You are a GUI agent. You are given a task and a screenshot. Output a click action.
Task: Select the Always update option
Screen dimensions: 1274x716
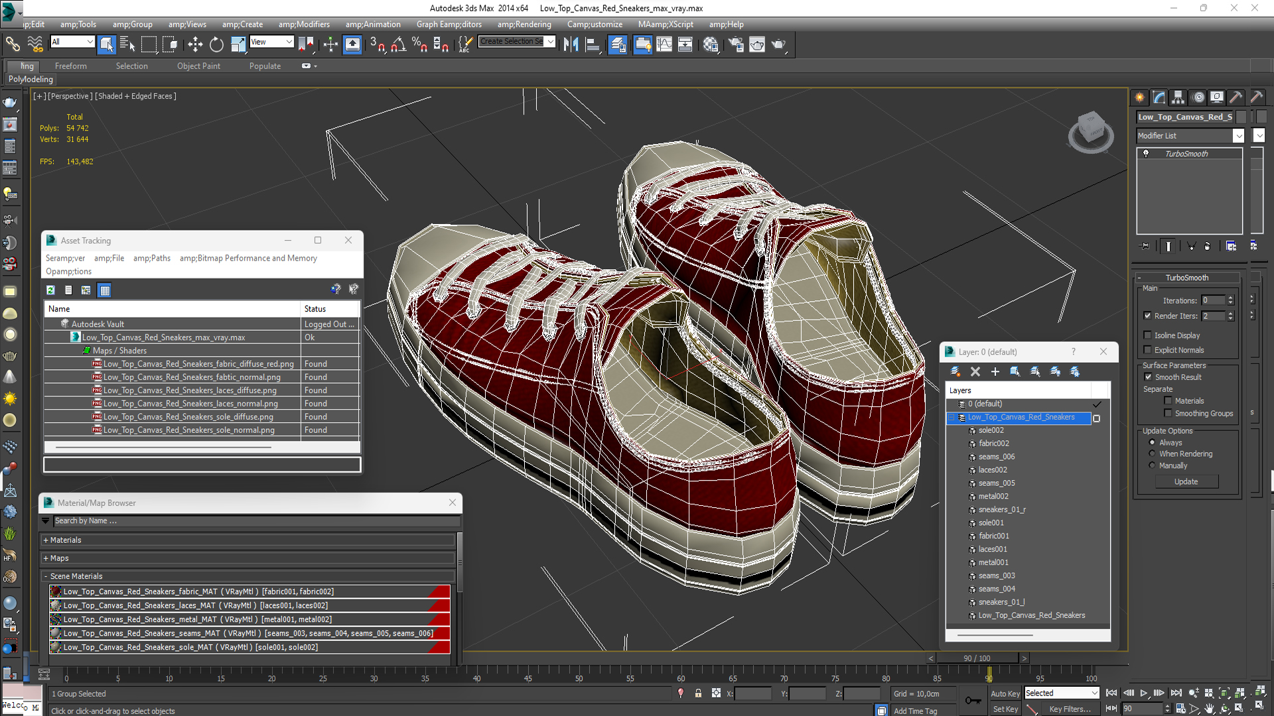1152,442
